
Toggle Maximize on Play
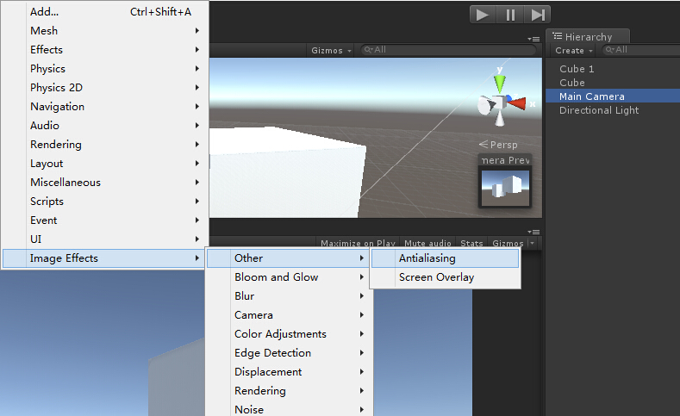coord(358,243)
